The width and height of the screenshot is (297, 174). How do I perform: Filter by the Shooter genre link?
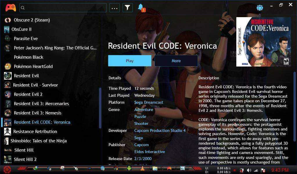click(141, 123)
